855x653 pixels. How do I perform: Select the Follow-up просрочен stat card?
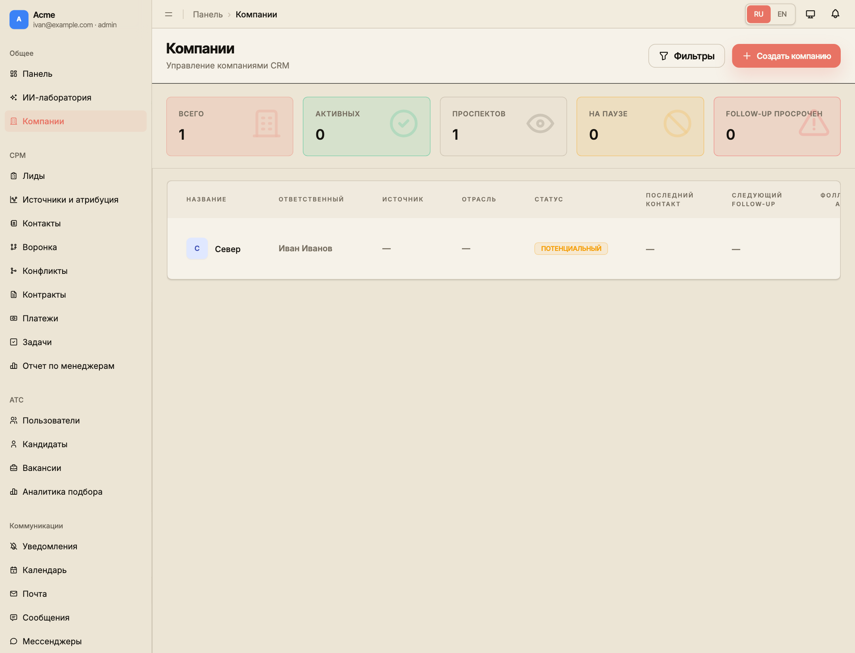pos(777,127)
